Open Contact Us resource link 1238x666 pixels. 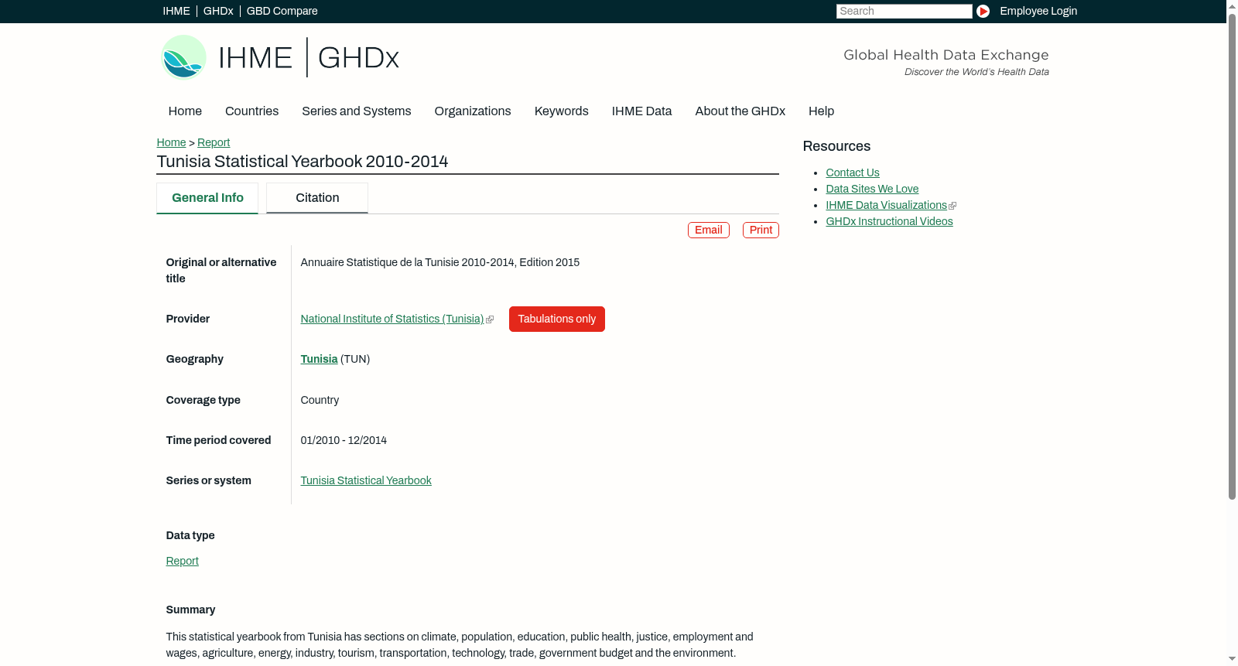click(x=853, y=172)
